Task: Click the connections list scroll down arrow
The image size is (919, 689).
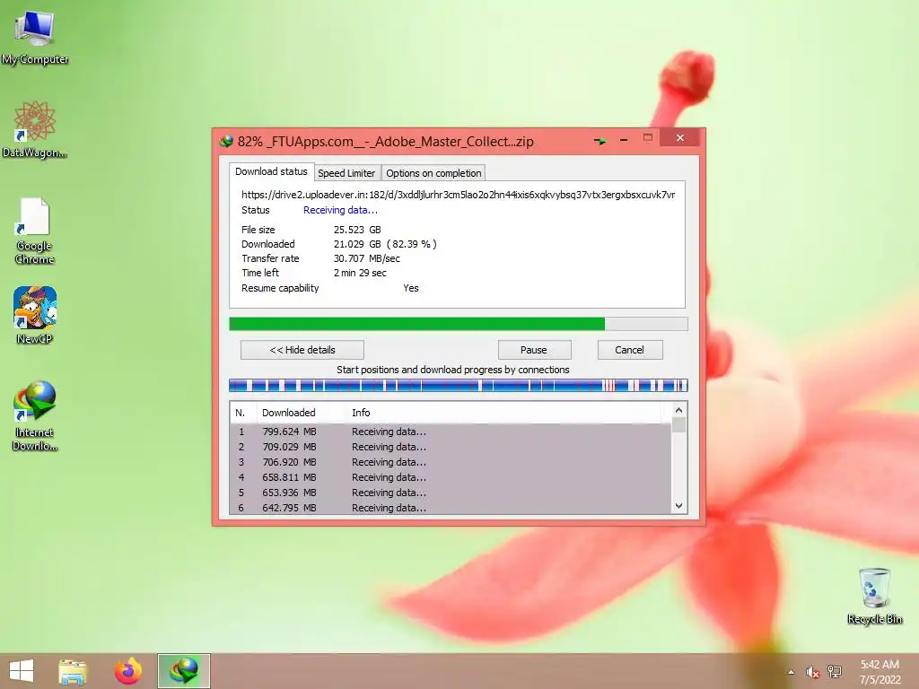Action: (678, 506)
